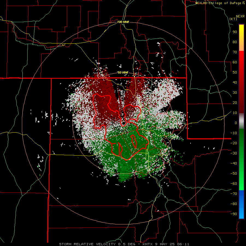246x246 pixels.
Task: Click the "06:11" timestamp in the footer
Action: (x=183, y=244)
